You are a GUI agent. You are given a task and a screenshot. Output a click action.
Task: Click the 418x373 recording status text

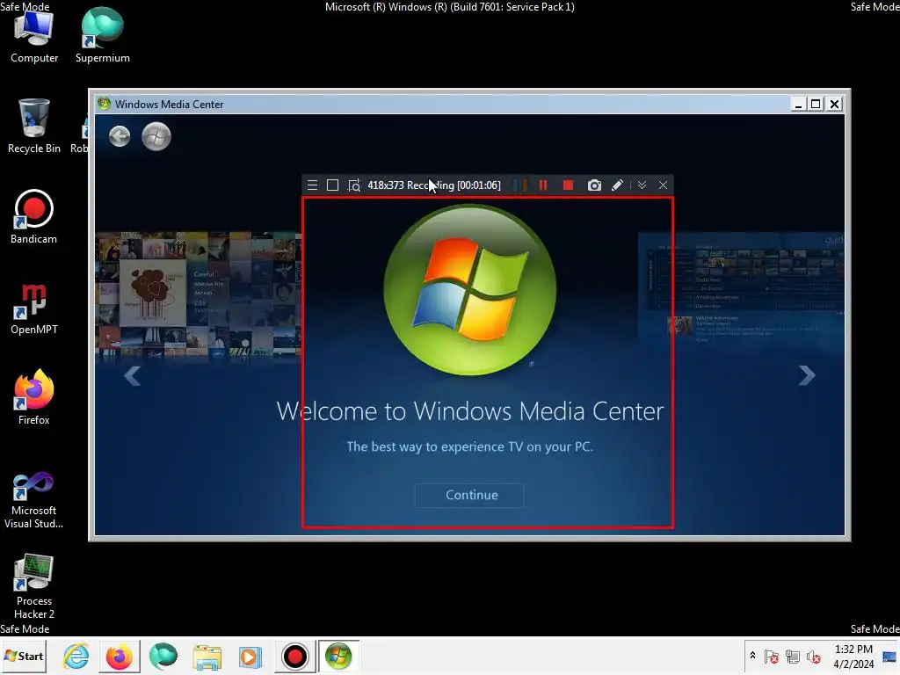[x=434, y=185]
